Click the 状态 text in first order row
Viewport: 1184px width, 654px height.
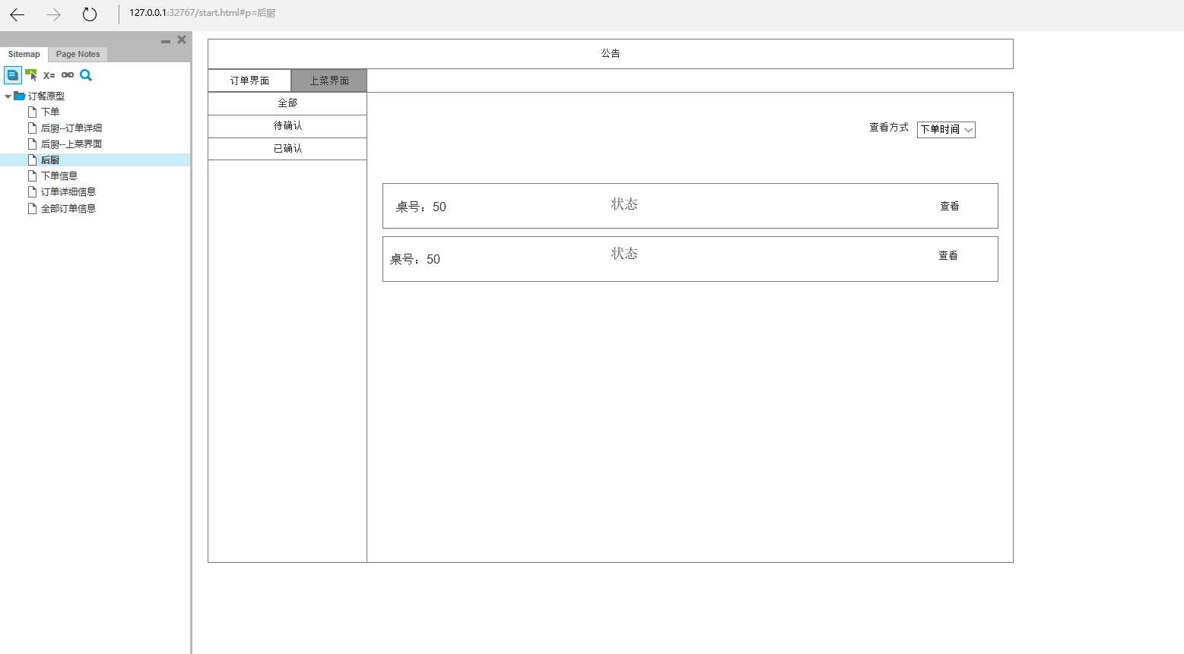coord(624,204)
